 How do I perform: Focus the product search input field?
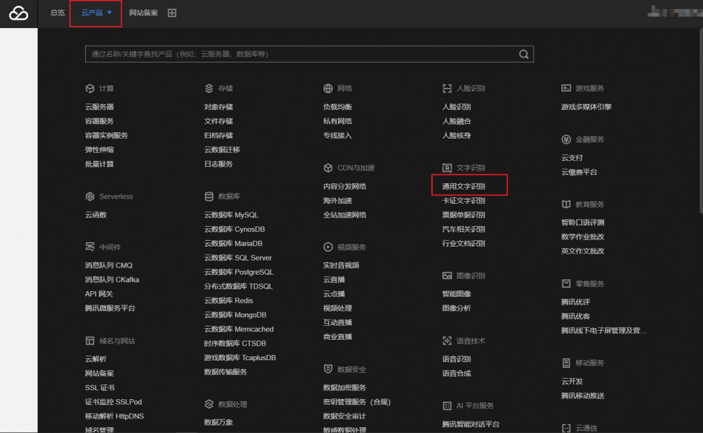pyautogui.click(x=300, y=54)
